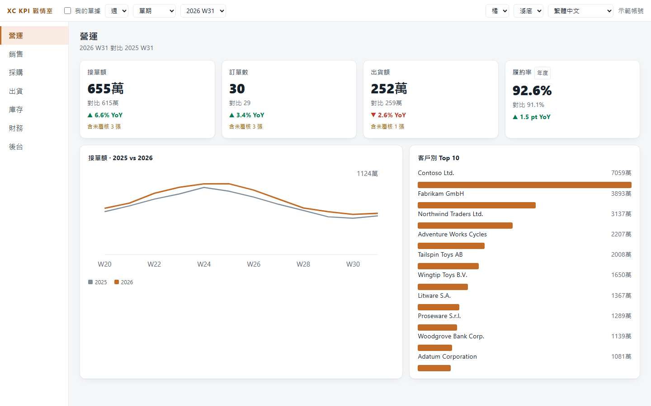The image size is (651, 406).
Task: Open the 單期 period mode dropdown
Action: pyautogui.click(x=154, y=11)
